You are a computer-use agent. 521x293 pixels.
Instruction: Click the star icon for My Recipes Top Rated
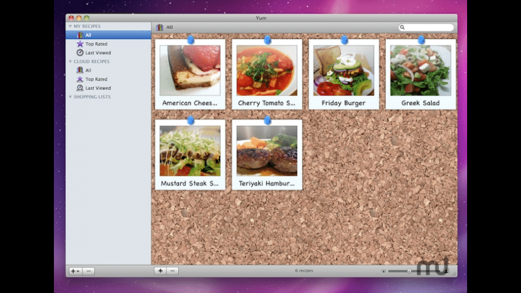coord(80,44)
